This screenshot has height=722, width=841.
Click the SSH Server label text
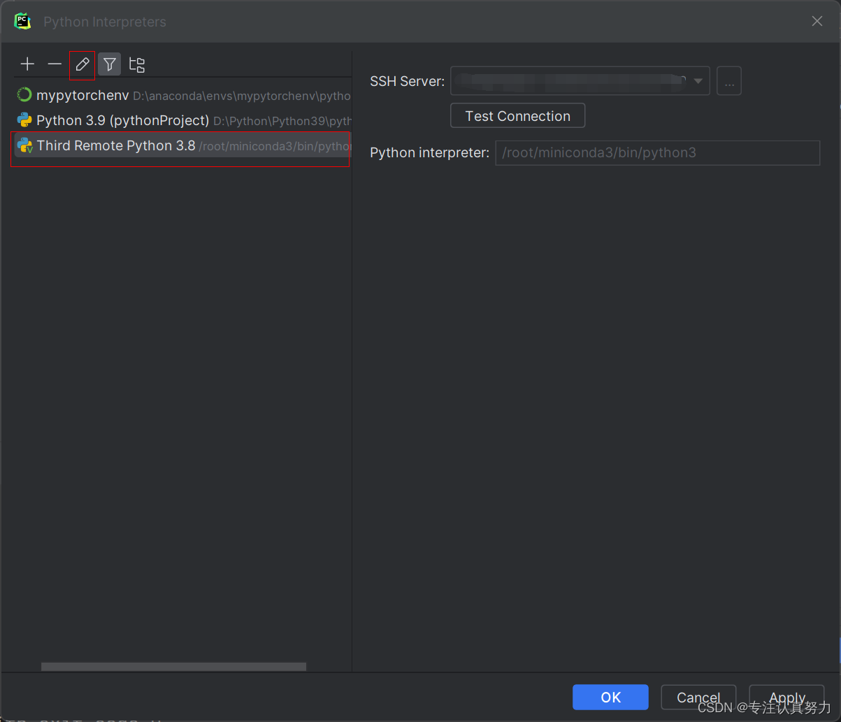click(x=407, y=81)
